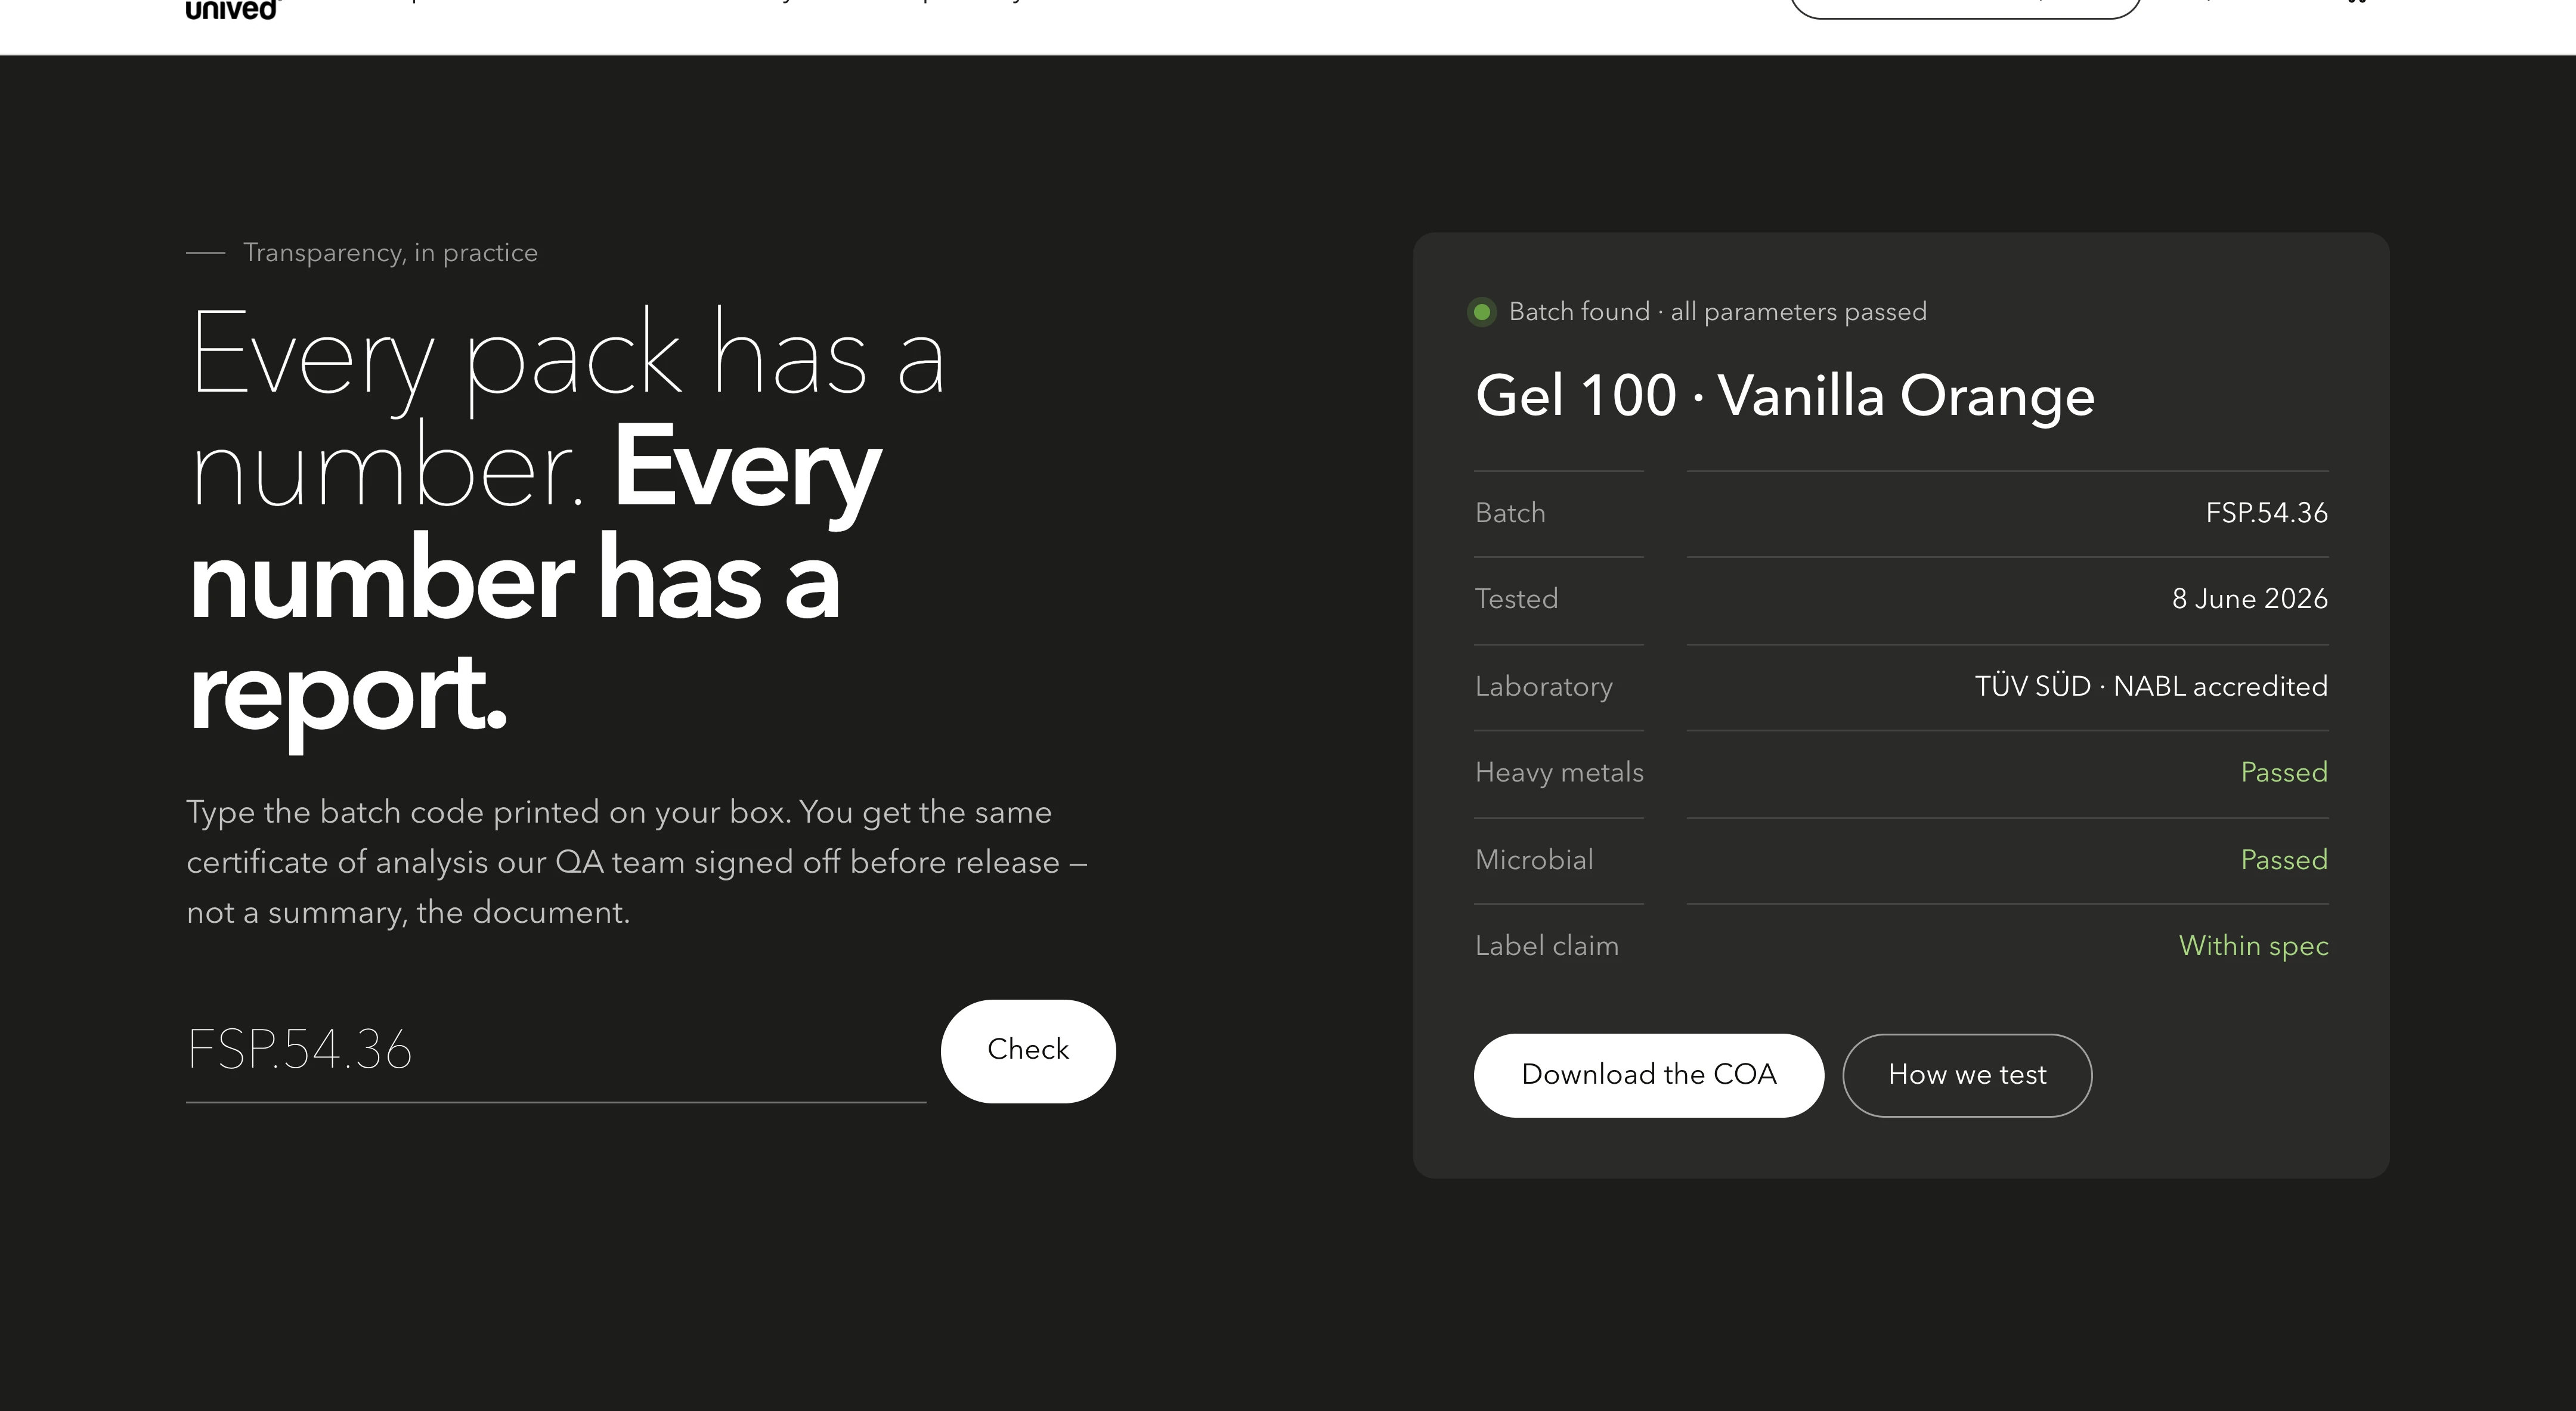Focus the batch code input field
The image size is (2576, 1411).
click(x=556, y=1051)
